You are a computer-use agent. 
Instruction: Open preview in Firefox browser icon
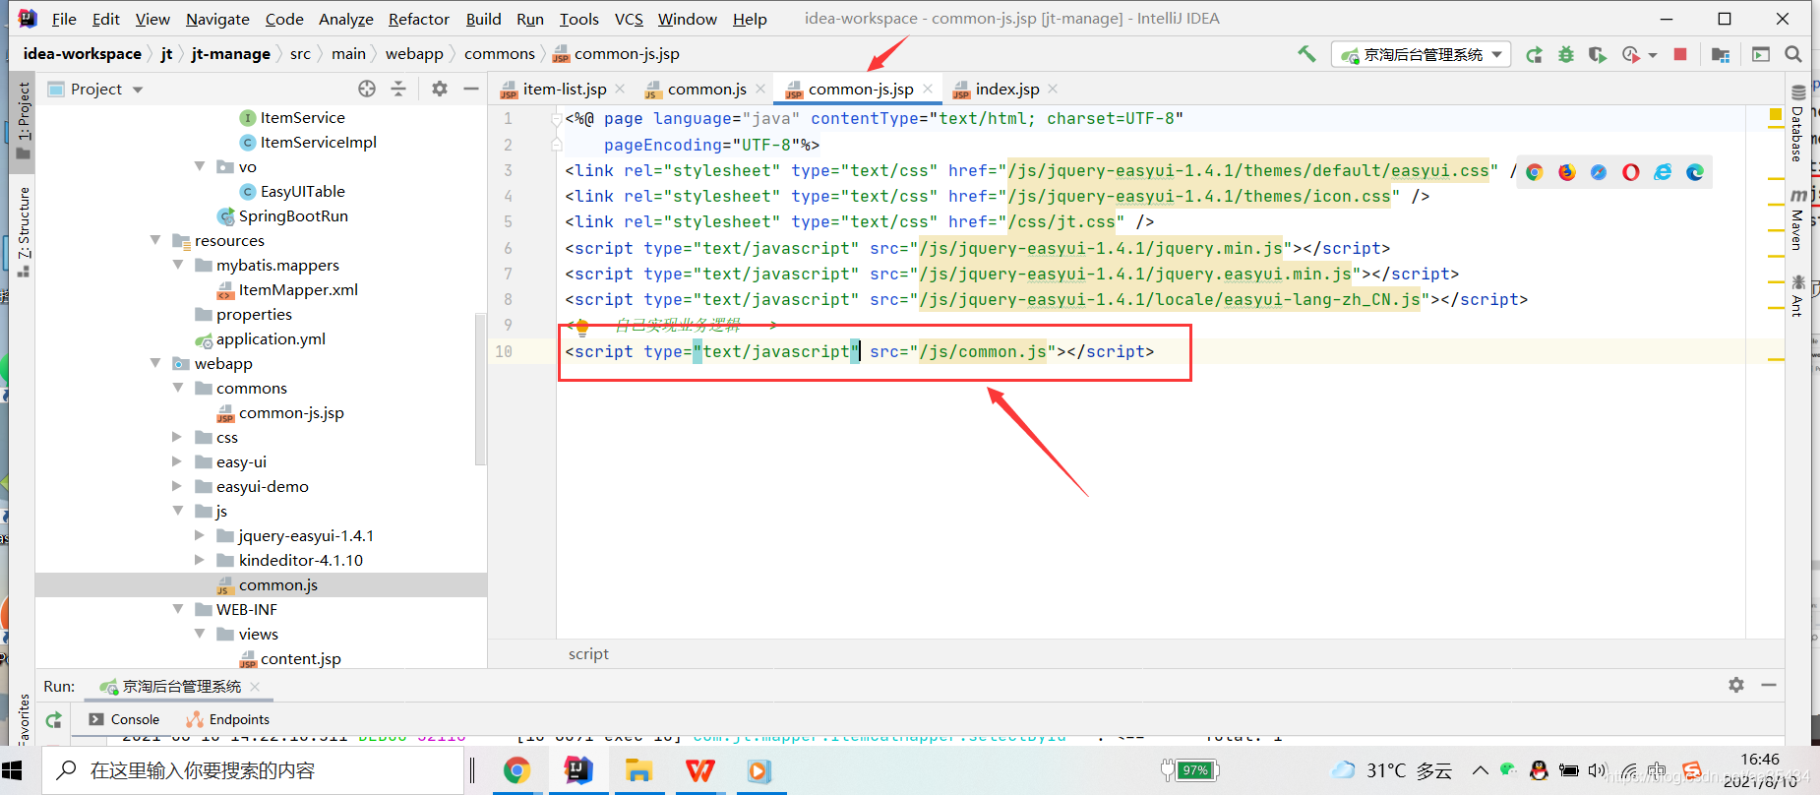pos(1566,172)
